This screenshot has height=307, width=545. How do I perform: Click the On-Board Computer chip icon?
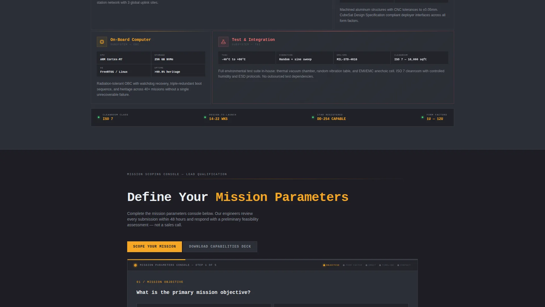[102, 42]
